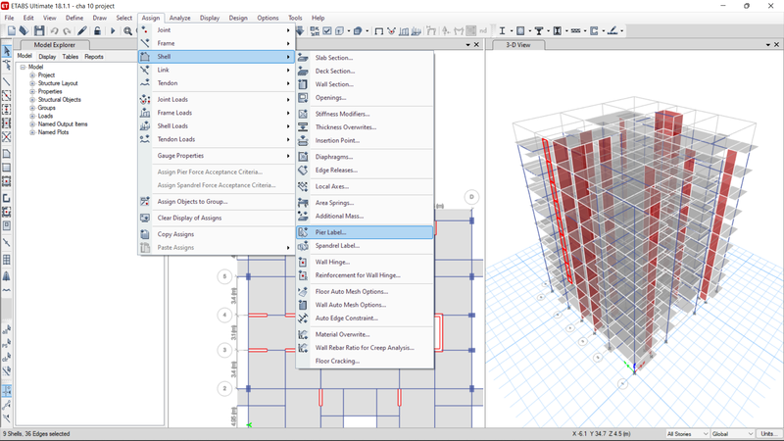This screenshot has height=441, width=784.
Task: Switch to the Display tab in Model Explorer
Action: pyautogui.click(x=47, y=57)
